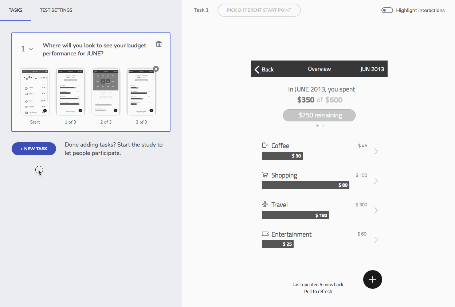The image size is (455, 307).
Task: Click the $250 remaining pill
Action: click(x=319, y=115)
